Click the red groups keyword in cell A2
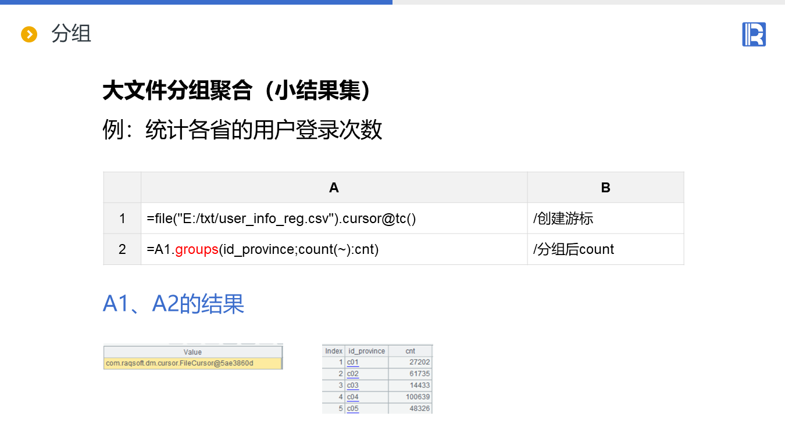The image size is (785, 441). pos(197,249)
